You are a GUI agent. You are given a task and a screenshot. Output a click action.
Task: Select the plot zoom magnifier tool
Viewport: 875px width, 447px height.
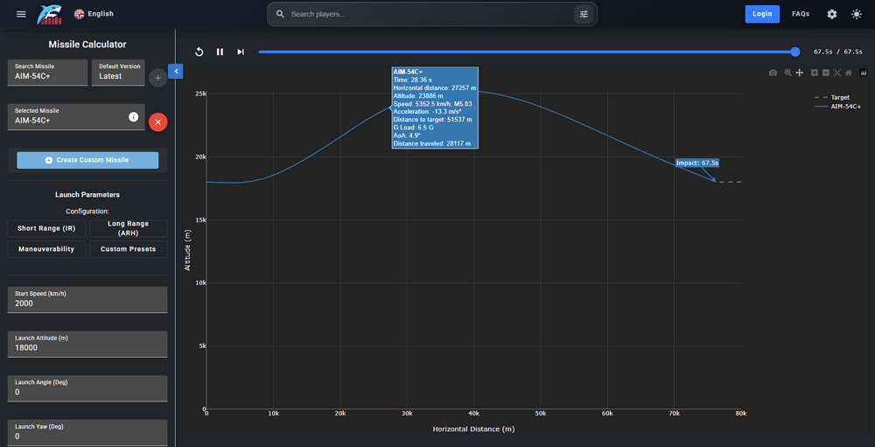tap(788, 73)
